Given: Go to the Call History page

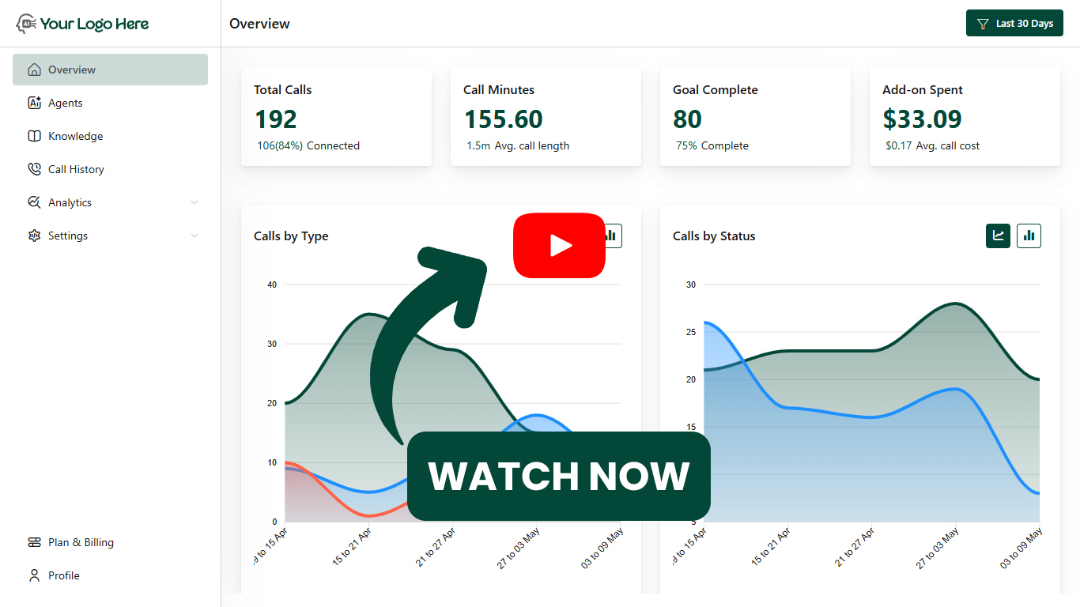Looking at the screenshot, I should [76, 169].
